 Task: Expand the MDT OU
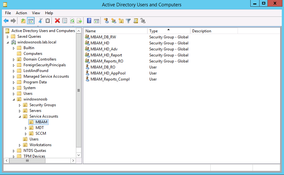tap(26, 128)
